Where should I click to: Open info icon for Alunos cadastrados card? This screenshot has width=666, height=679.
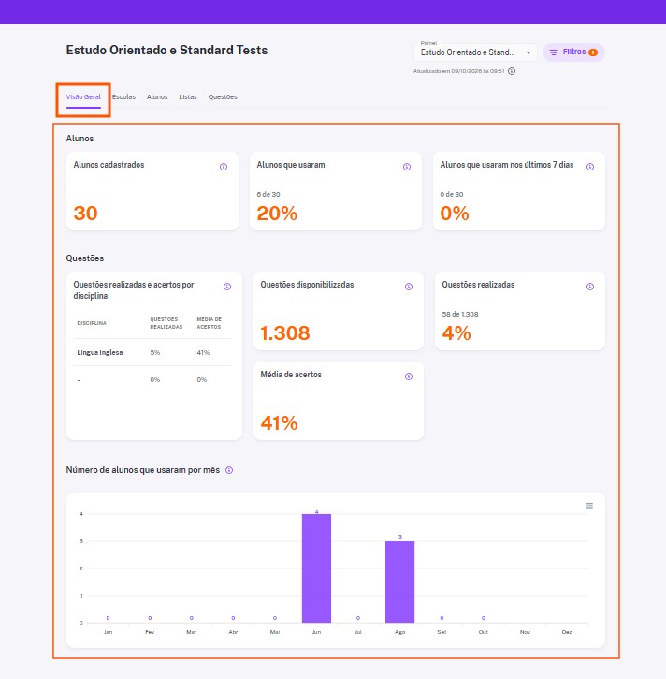coord(224,167)
